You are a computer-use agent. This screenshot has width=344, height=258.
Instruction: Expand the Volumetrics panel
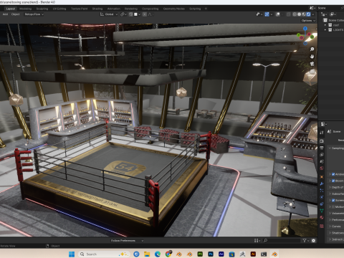tap(336, 214)
